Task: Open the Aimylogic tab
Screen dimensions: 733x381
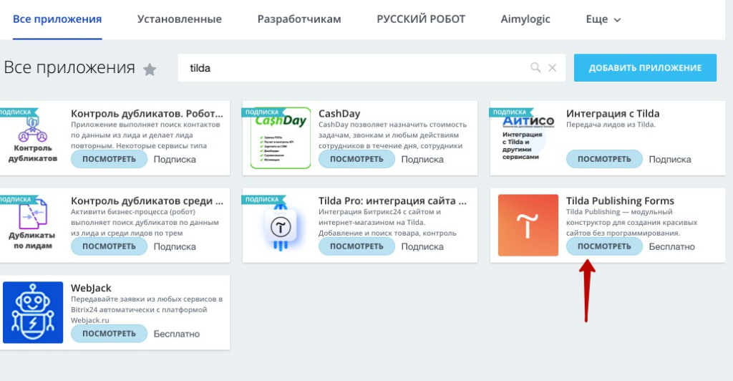Action: (x=525, y=19)
